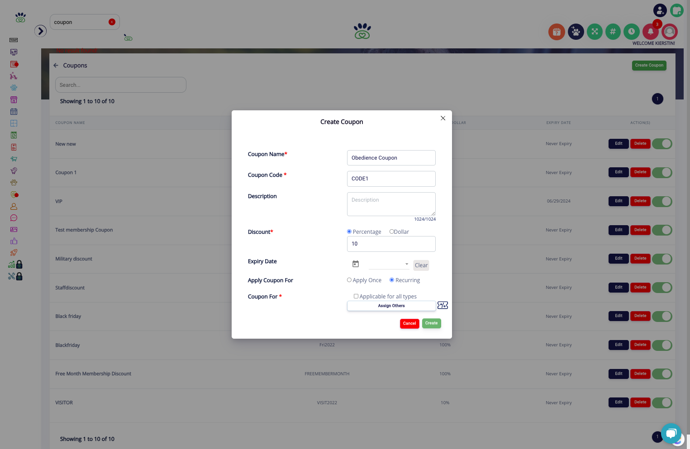This screenshot has width=690, height=449.
Task: Open the rocket sidebar icon
Action: 14,253
